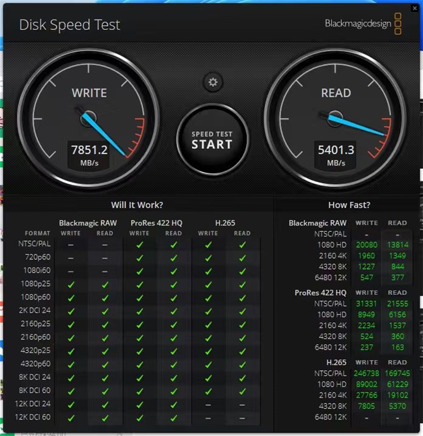Click the H.265 read checkmark for 2160p60
This screenshot has height=436, width=423.
[x=242, y=338]
